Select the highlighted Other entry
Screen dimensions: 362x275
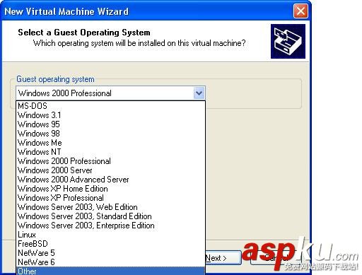point(110,271)
